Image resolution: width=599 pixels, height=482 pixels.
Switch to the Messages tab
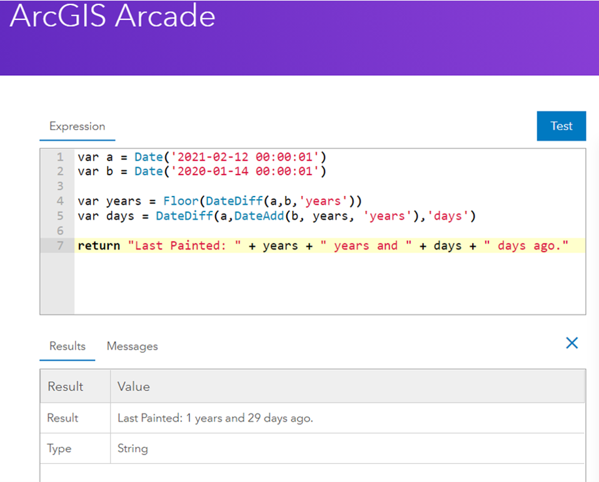pos(132,346)
